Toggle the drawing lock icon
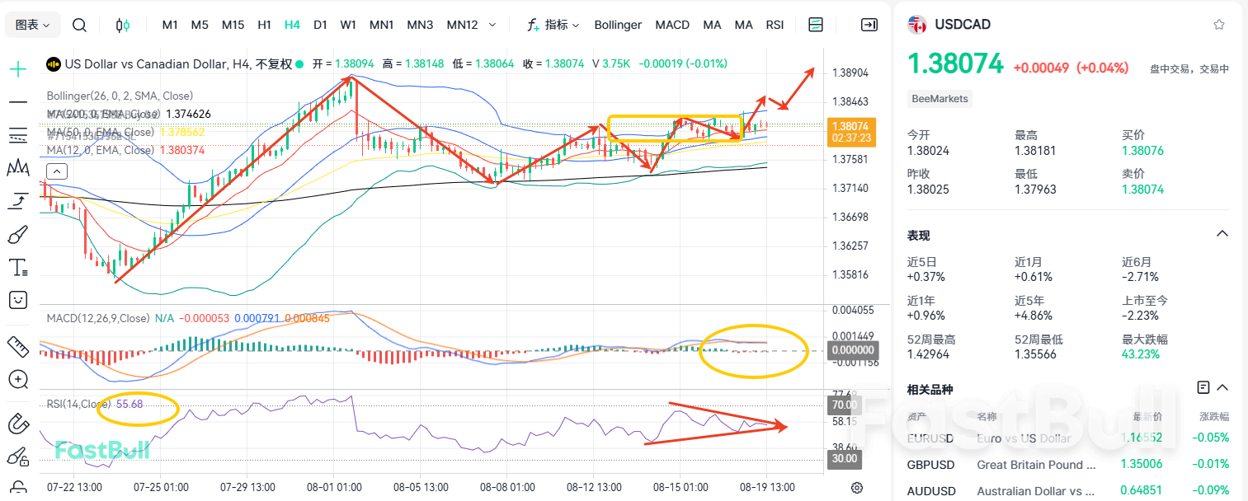 click(x=17, y=457)
